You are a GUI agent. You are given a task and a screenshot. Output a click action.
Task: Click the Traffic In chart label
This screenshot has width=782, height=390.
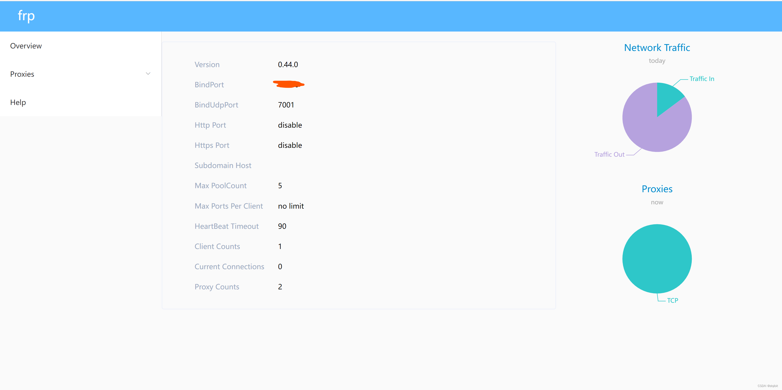(702, 79)
